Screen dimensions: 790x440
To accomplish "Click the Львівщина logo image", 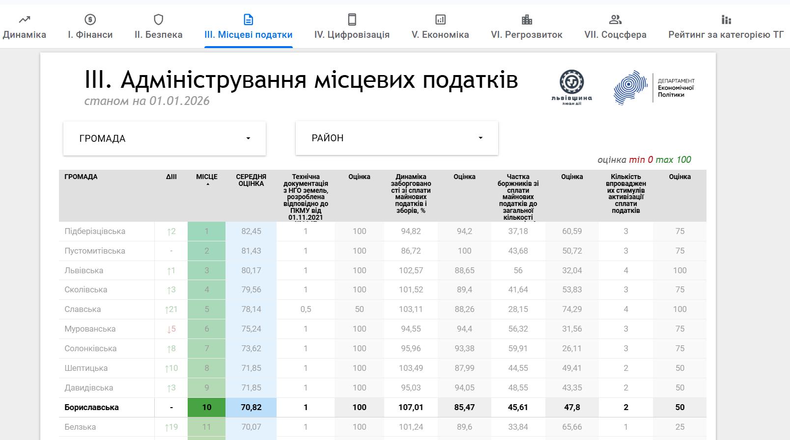I will coord(572,87).
